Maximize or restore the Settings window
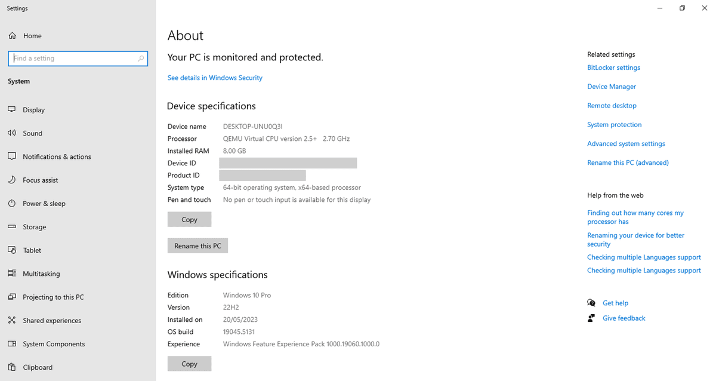 click(682, 8)
